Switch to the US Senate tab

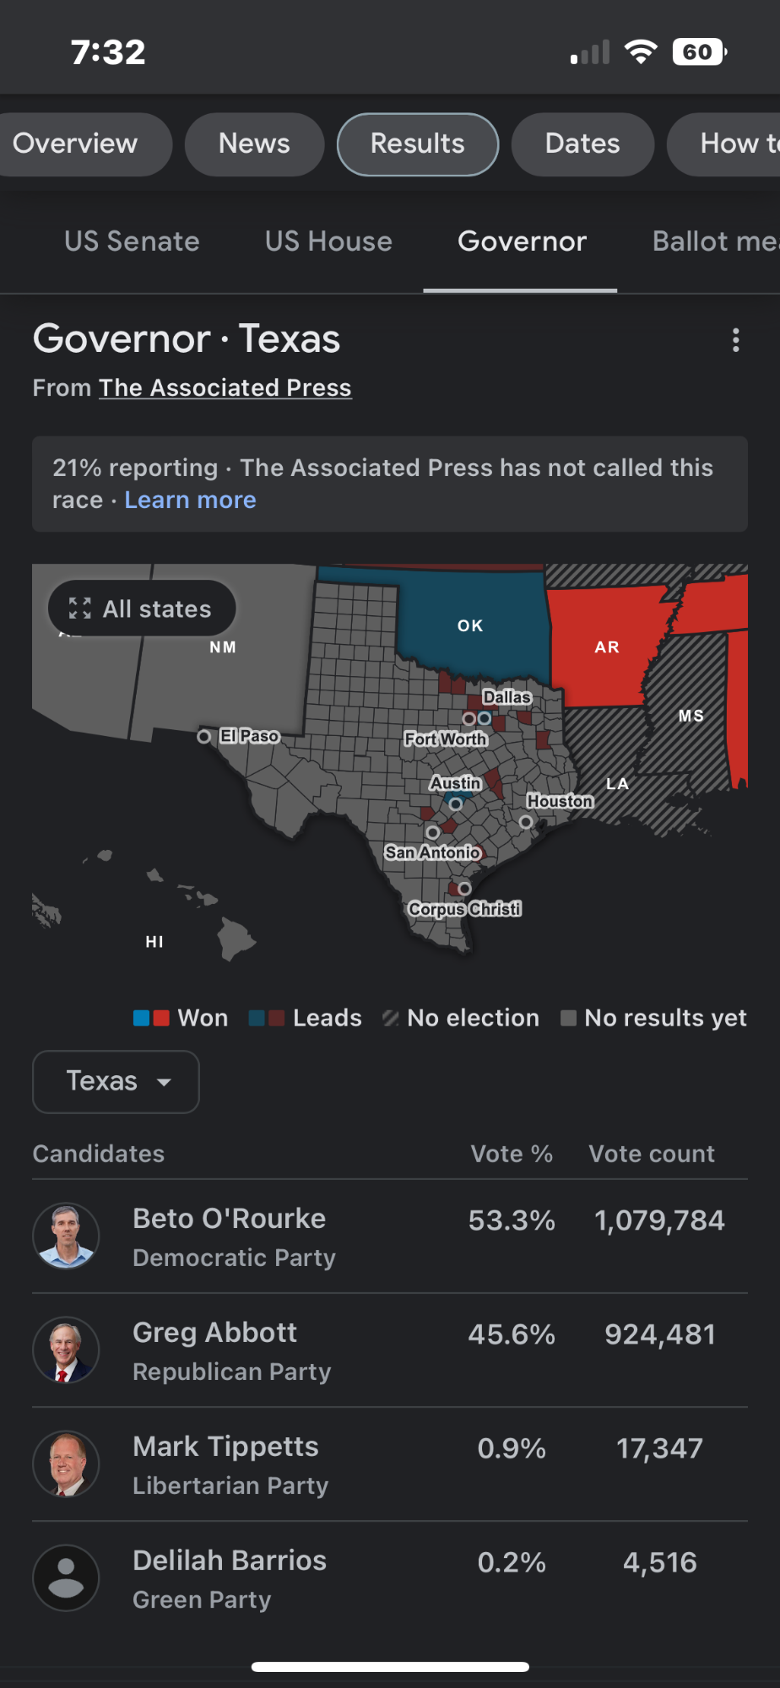click(132, 241)
